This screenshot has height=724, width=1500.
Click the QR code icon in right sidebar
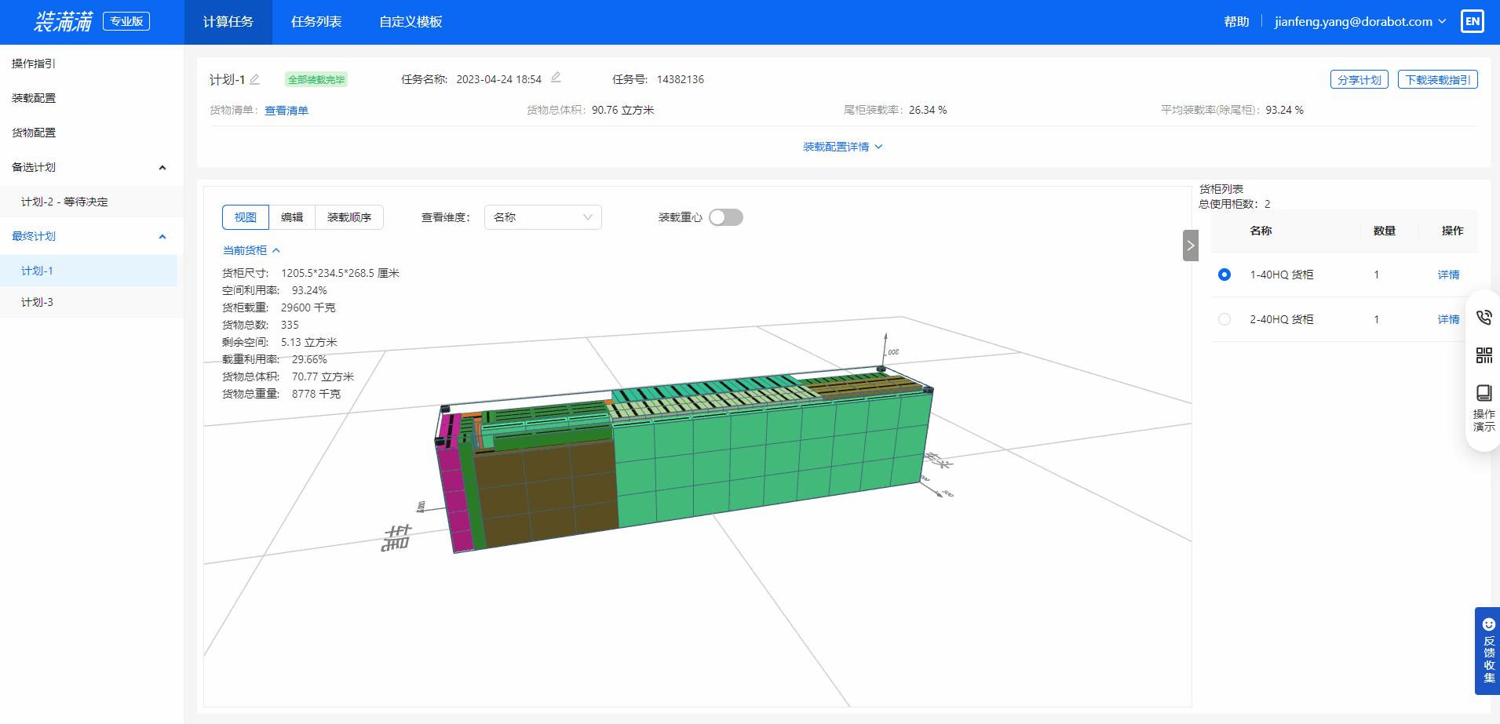coord(1484,355)
